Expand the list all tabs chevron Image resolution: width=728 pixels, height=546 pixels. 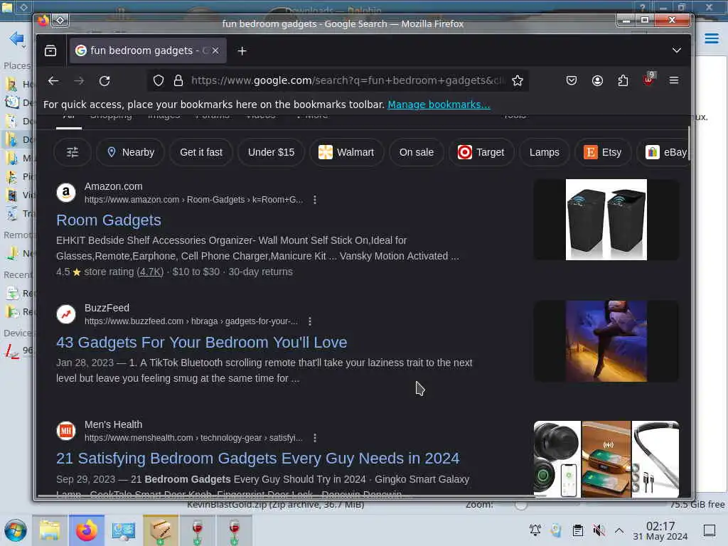(677, 50)
